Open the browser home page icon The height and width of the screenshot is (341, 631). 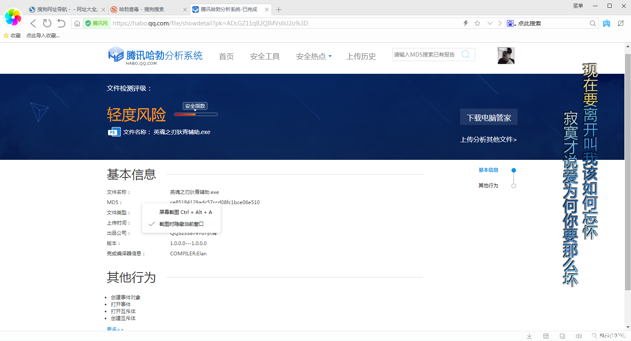77,23
